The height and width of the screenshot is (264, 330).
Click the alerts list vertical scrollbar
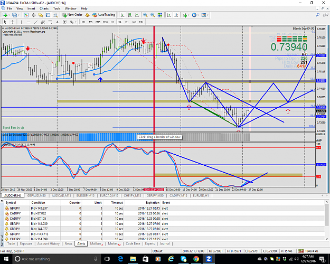point(327,220)
